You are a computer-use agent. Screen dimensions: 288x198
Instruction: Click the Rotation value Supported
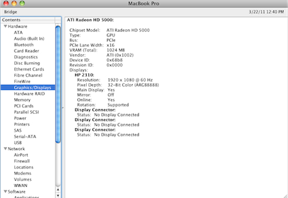118,105
